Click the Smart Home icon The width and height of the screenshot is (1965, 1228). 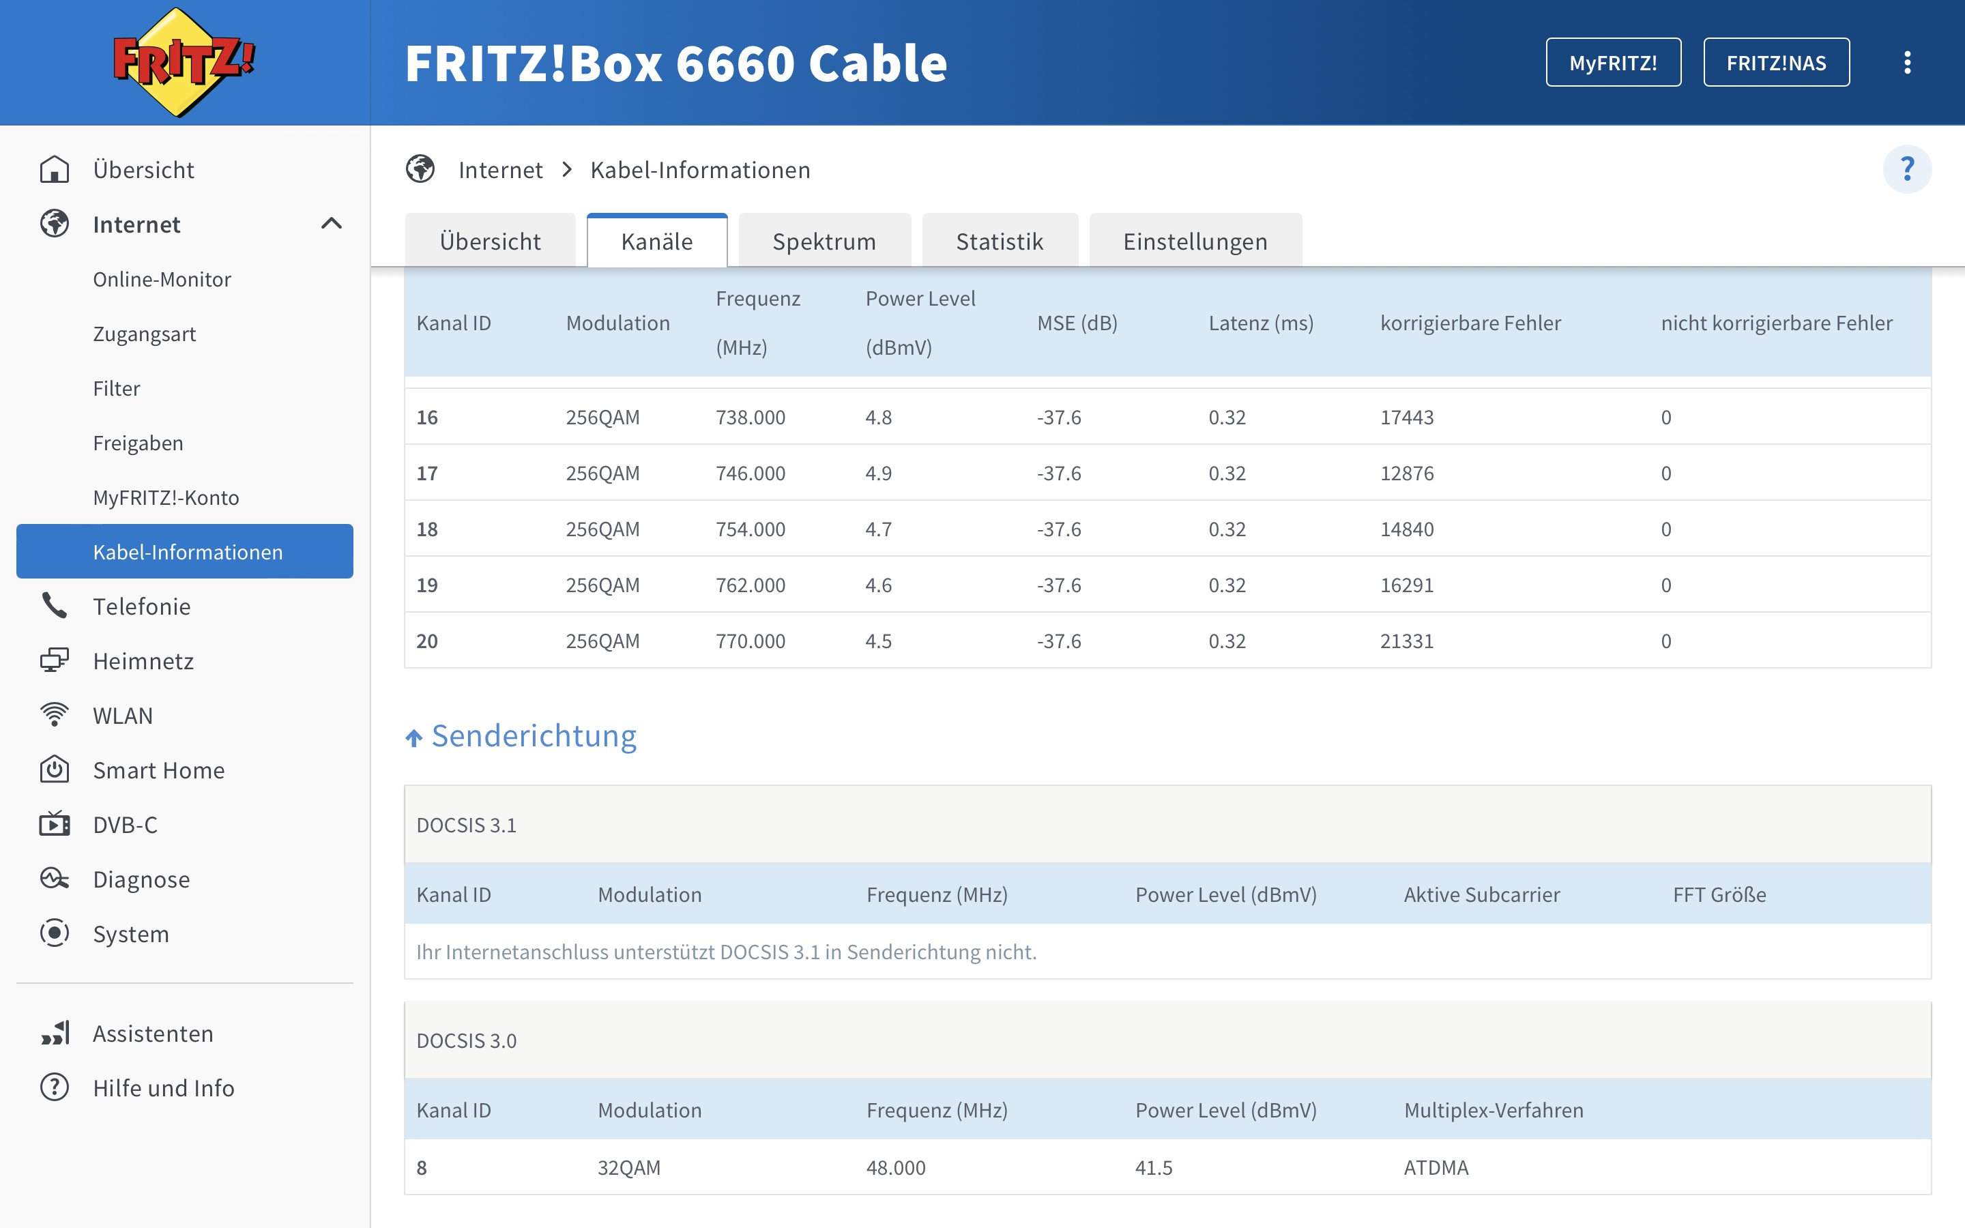55,769
